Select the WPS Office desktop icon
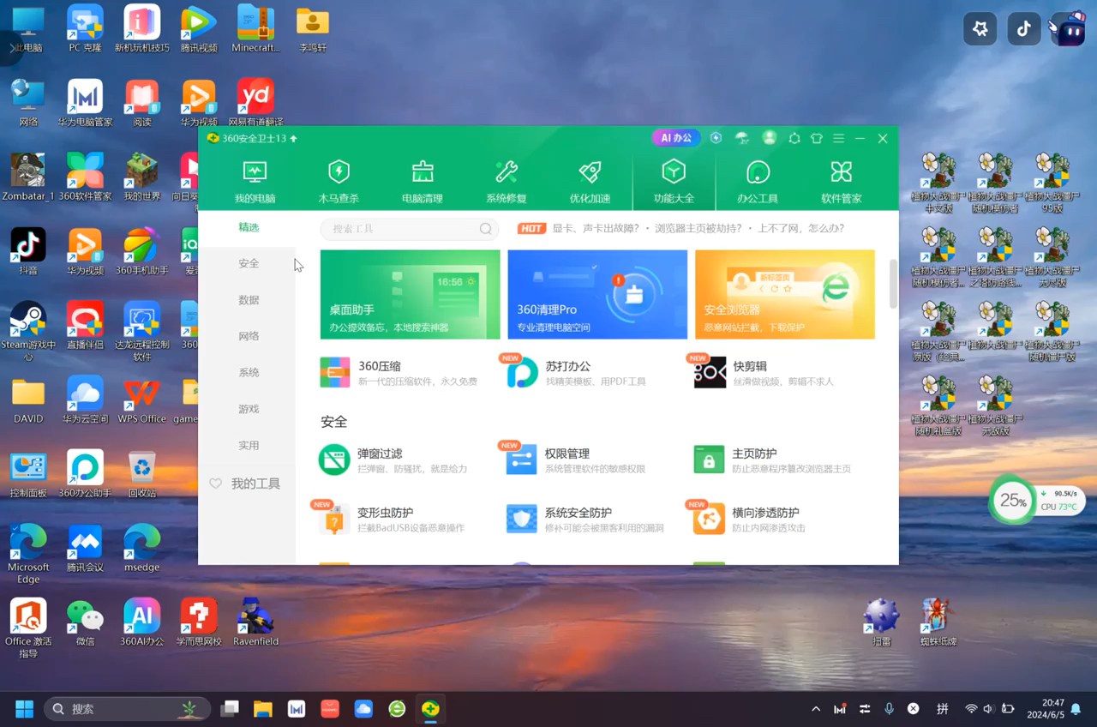This screenshot has height=727, width=1097. pyautogui.click(x=141, y=400)
